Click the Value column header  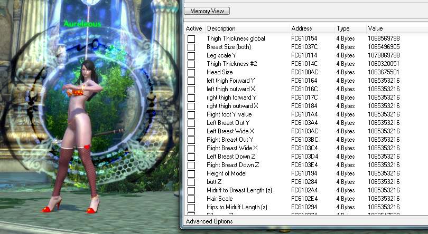(375, 28)
